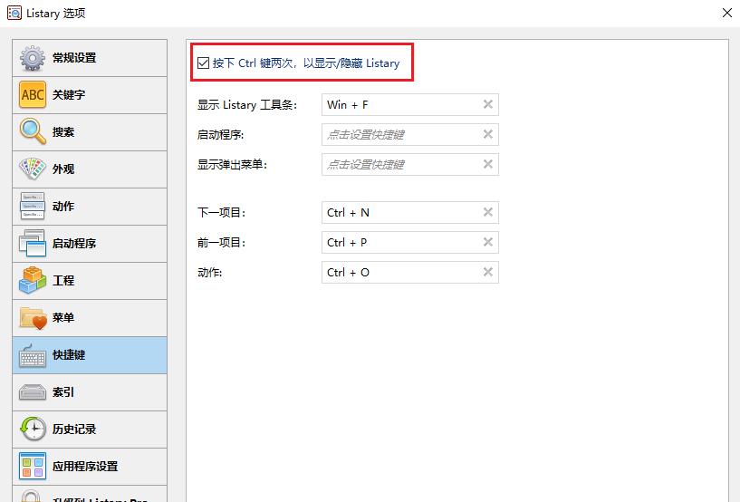Open the 应用程序设置 tab
Image resolution: width=740 pixels, height=502 pixels.
(x=90, y=467)
